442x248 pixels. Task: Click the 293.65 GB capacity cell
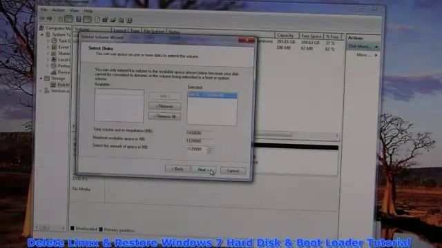click(285, 42)
